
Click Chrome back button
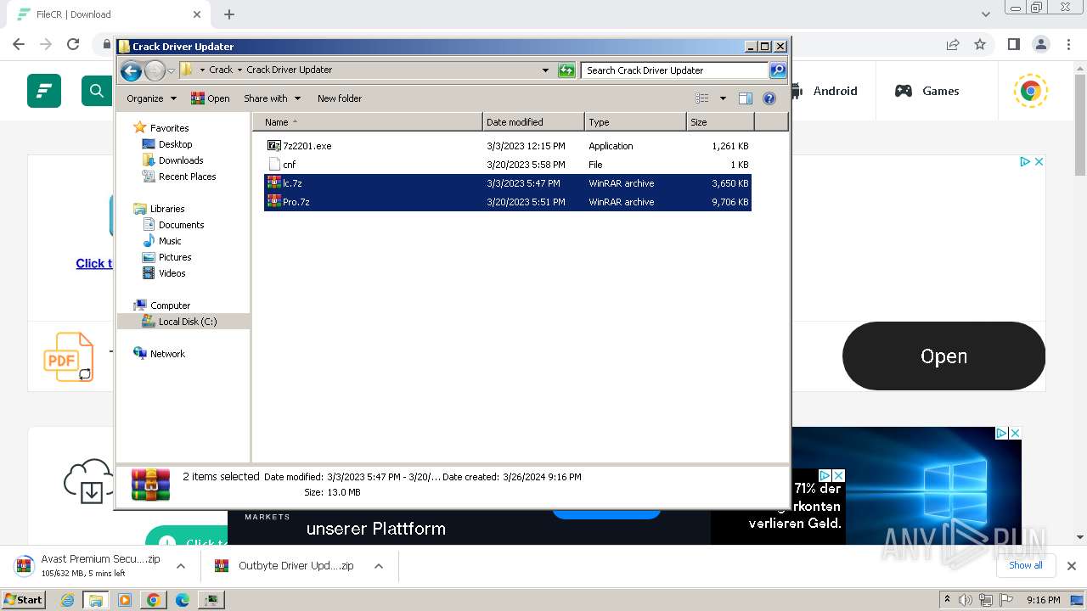19,44
